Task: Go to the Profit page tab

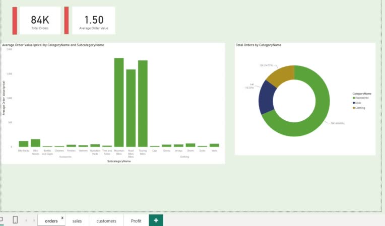Action: [136, 221]
